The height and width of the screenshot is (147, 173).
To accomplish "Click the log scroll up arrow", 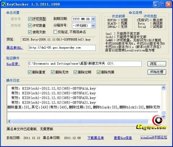I will [164, 88].
